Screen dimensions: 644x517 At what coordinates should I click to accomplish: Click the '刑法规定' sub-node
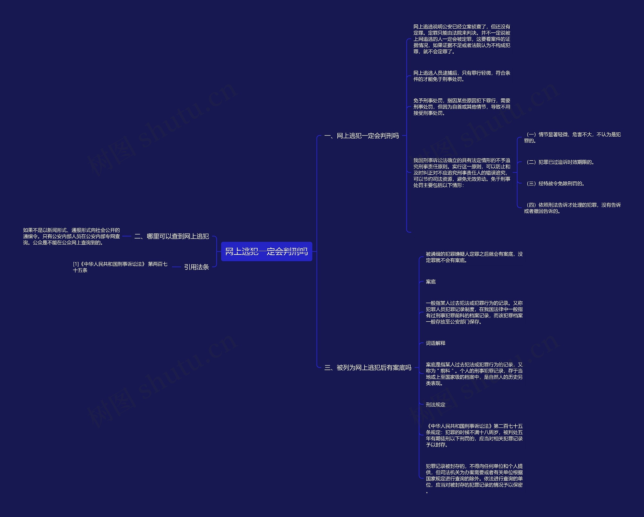coord(433,406)
